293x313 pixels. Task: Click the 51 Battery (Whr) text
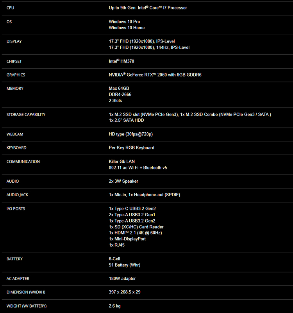tap(124, 265)
